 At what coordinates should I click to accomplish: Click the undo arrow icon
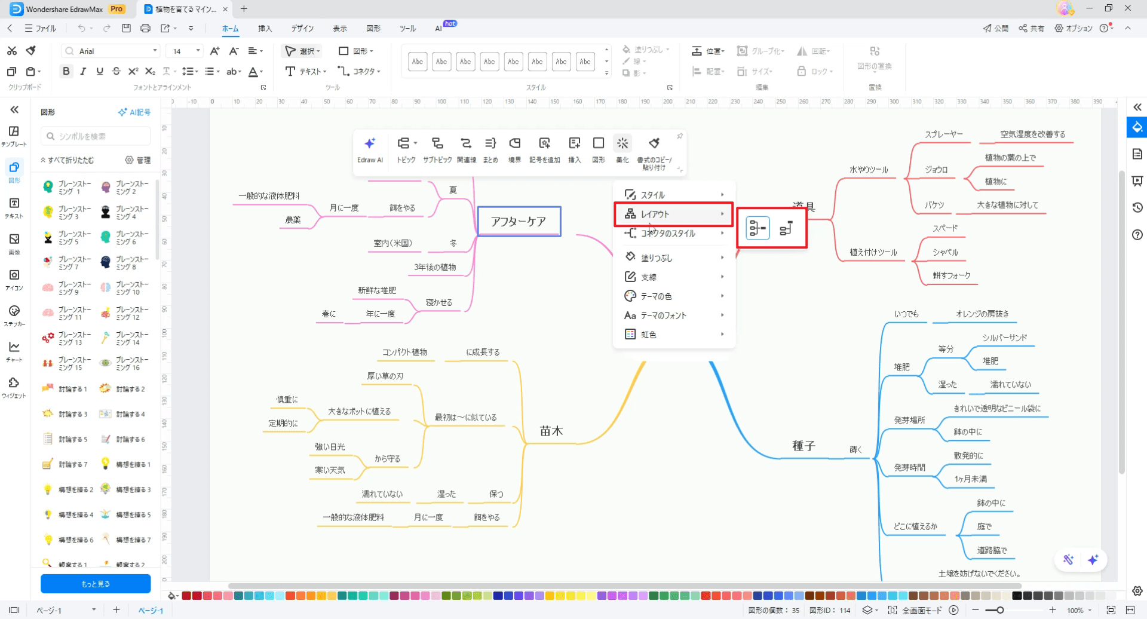pyautogui.click(x=81, y=28)
